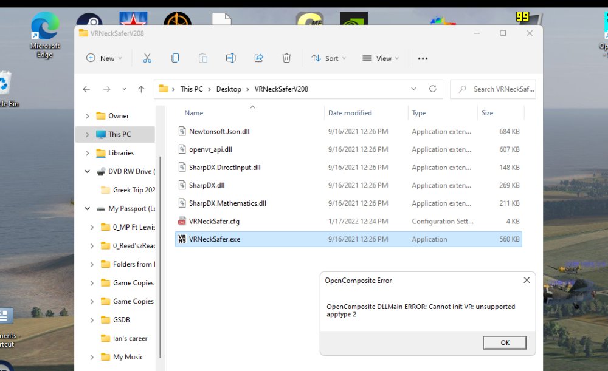Click OK in OpenComposite Error dialog
Screen dimensions: 608x371
(x=505, y=342)
